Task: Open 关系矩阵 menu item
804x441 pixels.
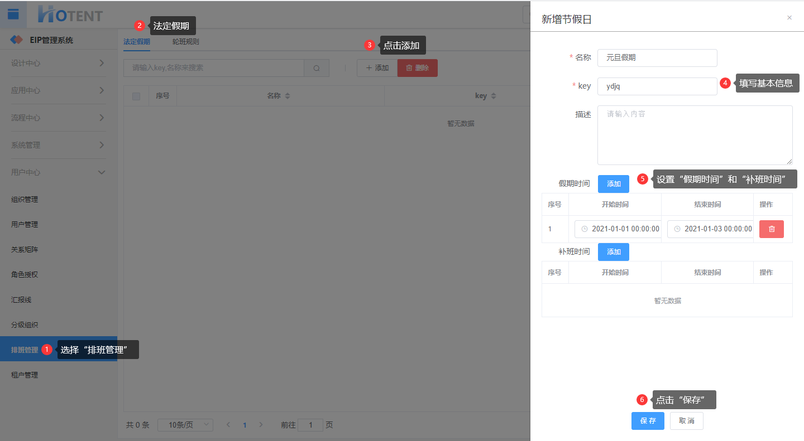Action: (x=59, y=250)
